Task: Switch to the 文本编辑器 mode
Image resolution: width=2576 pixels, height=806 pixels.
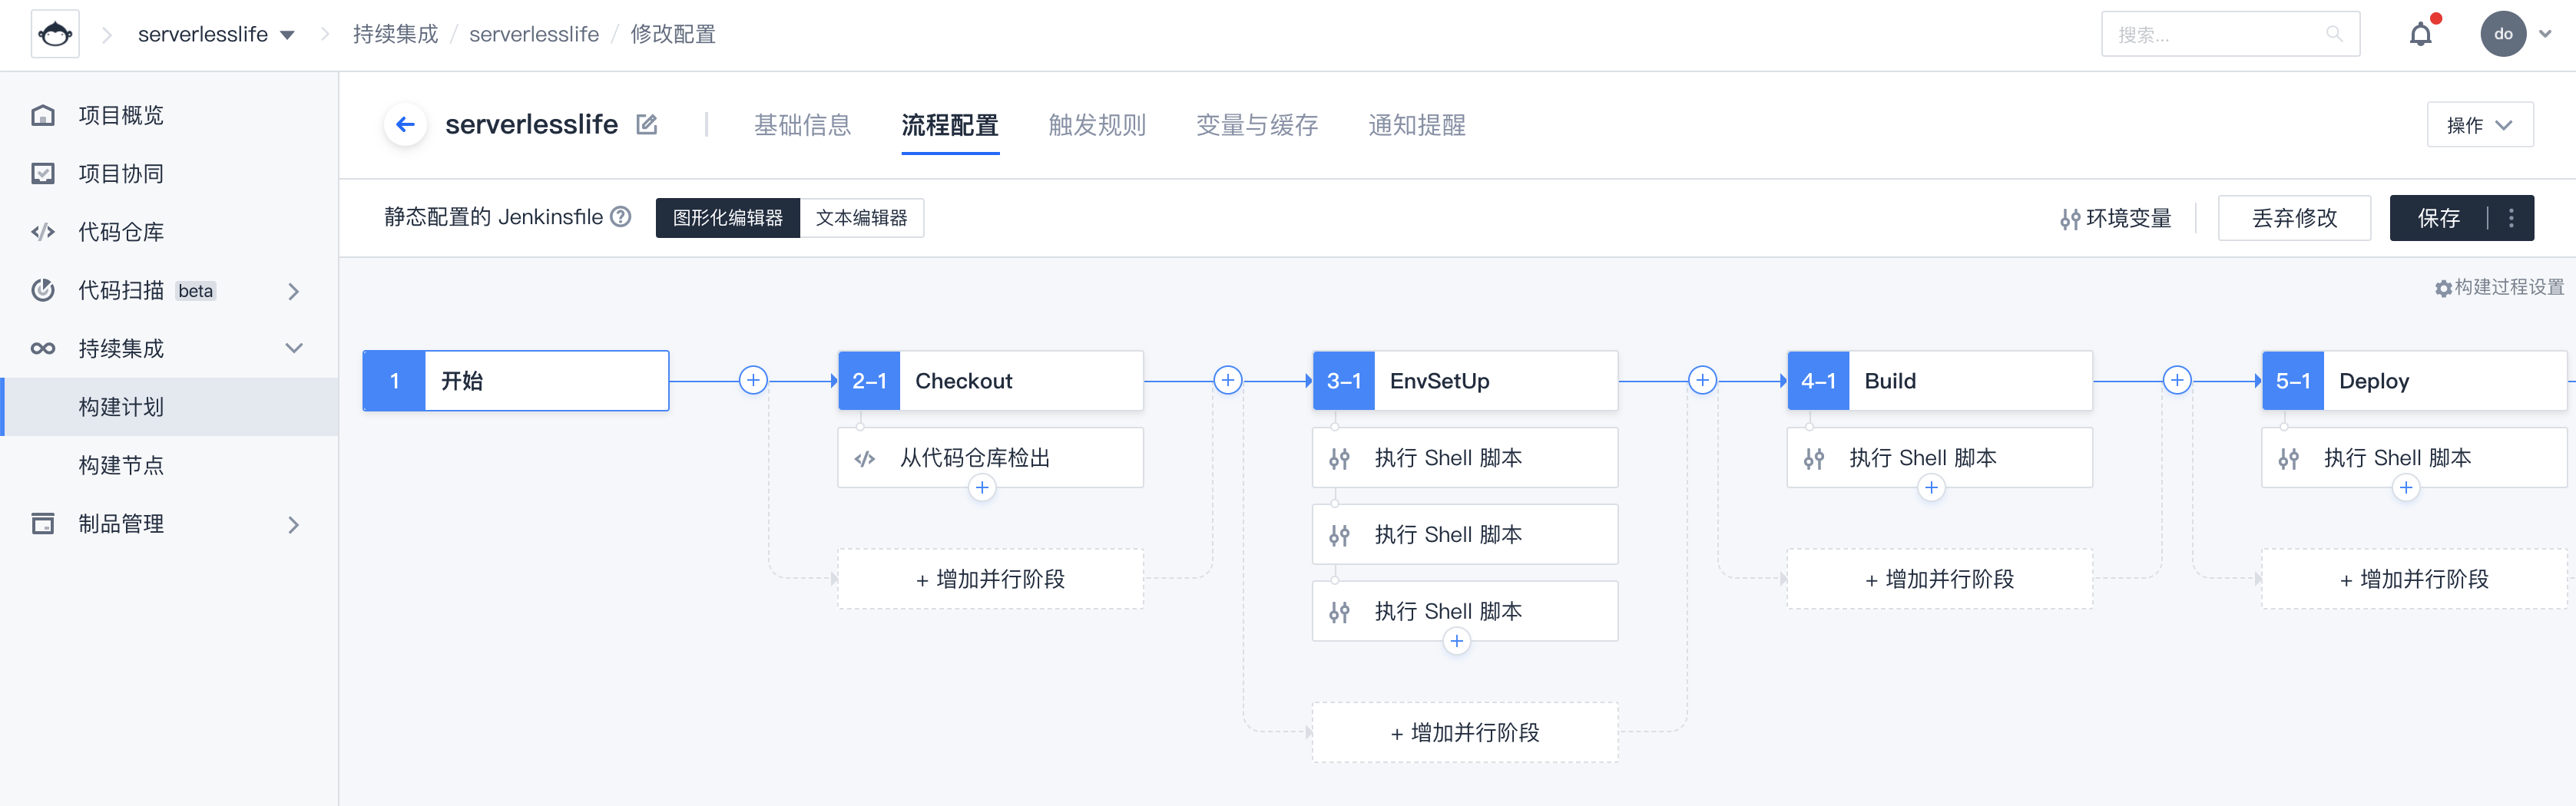Action: (x=861, y=218)
